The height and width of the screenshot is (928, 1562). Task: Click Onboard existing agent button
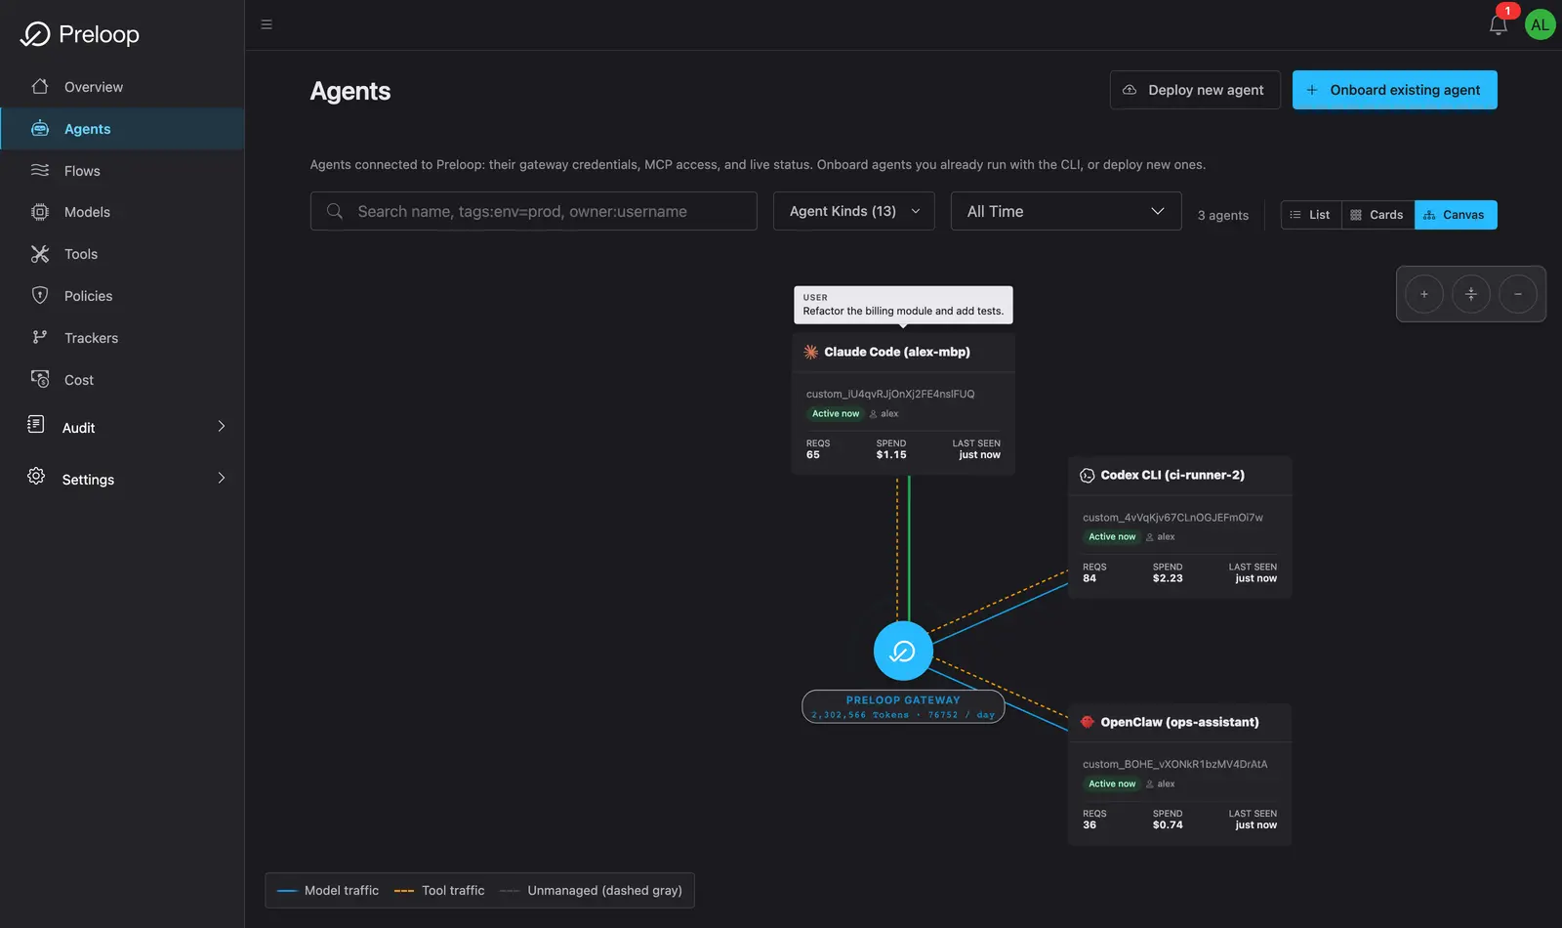pos(1395,90)
